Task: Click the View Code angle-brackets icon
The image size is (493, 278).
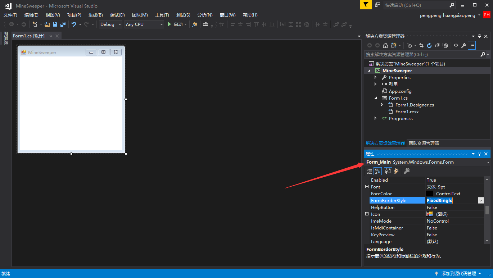Action: pyautogui.click(x=456, y=45)
